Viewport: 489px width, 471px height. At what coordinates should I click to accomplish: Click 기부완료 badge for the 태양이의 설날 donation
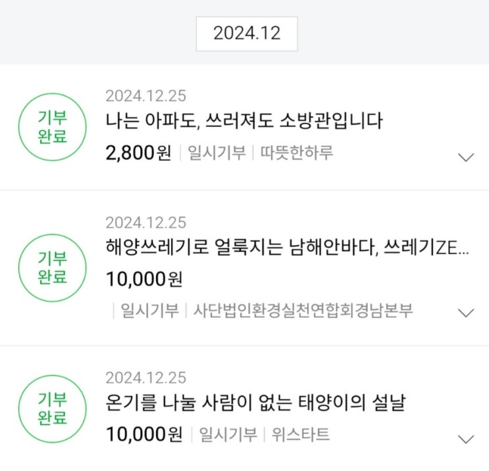[x=52, y=409]
